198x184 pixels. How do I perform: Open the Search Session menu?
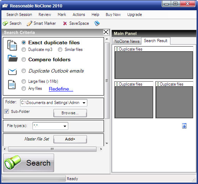pyautogui.click(x=19, y=15)
